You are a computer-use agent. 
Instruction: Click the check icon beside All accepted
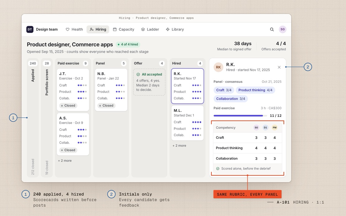(x=138, y=74)
